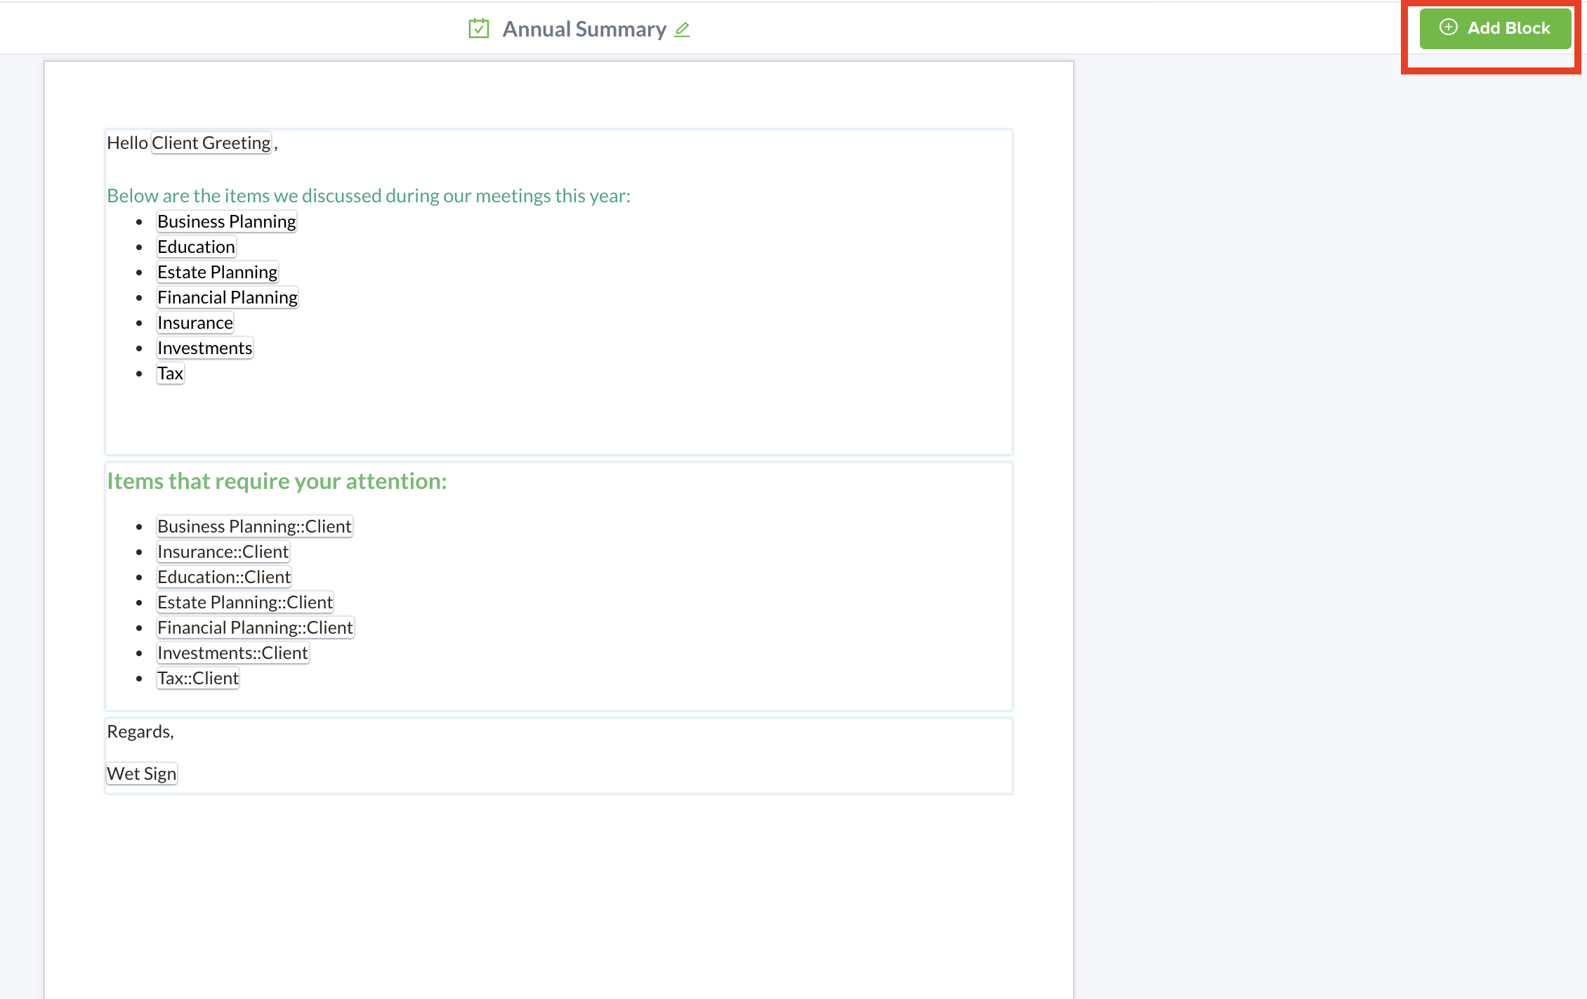Click the Investments topic tag
The width and height of the screenshot is (1587, 999).
click(x=205, y=348)
